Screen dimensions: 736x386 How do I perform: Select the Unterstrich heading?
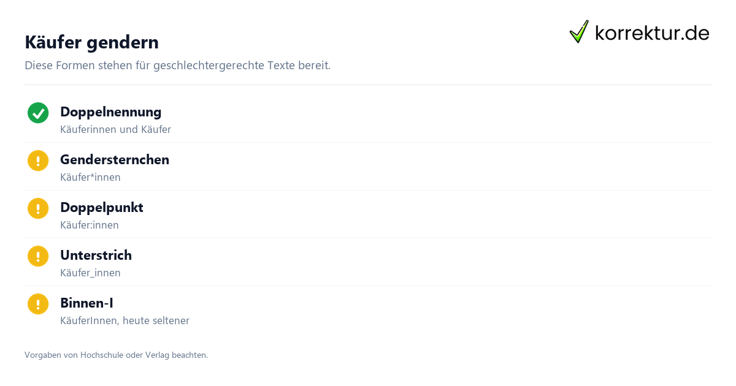96,255
